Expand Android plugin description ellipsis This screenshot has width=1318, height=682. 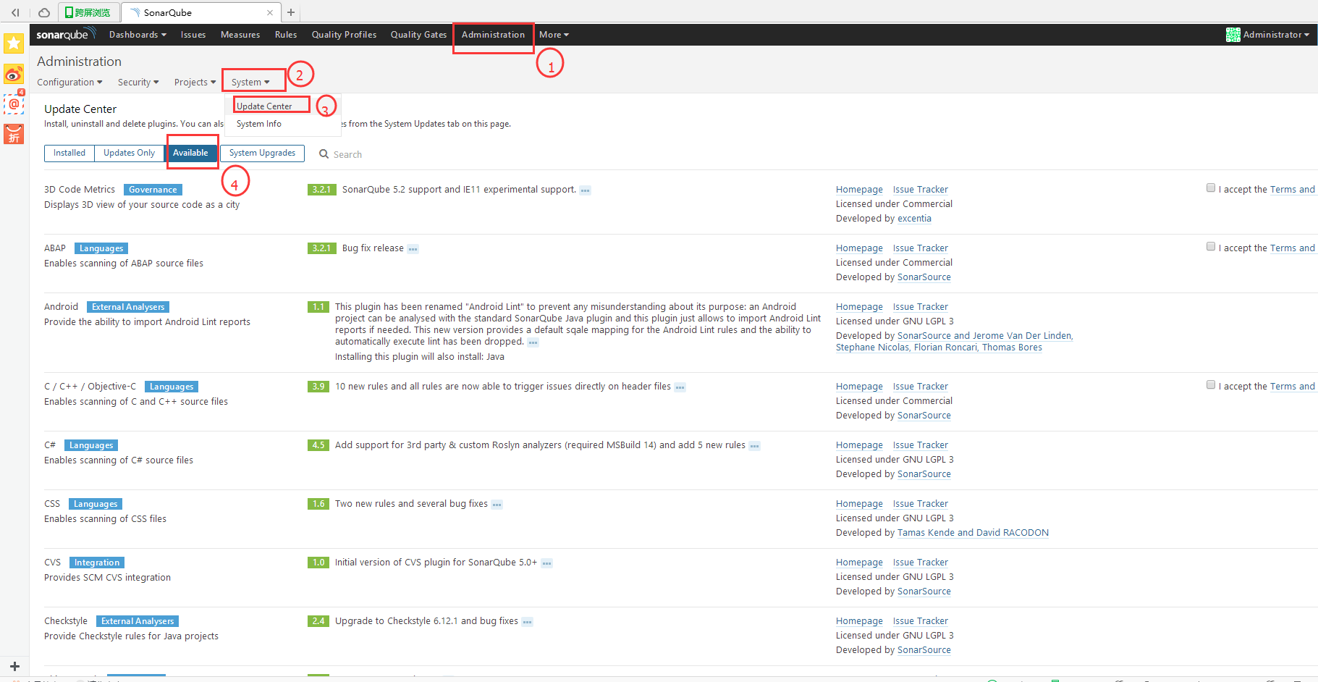coord(533,342)
